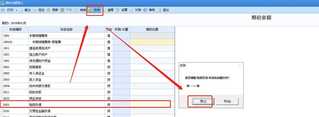319x117 pixels.
Task: Click account code 2011
Action: [x=6, y=92]
